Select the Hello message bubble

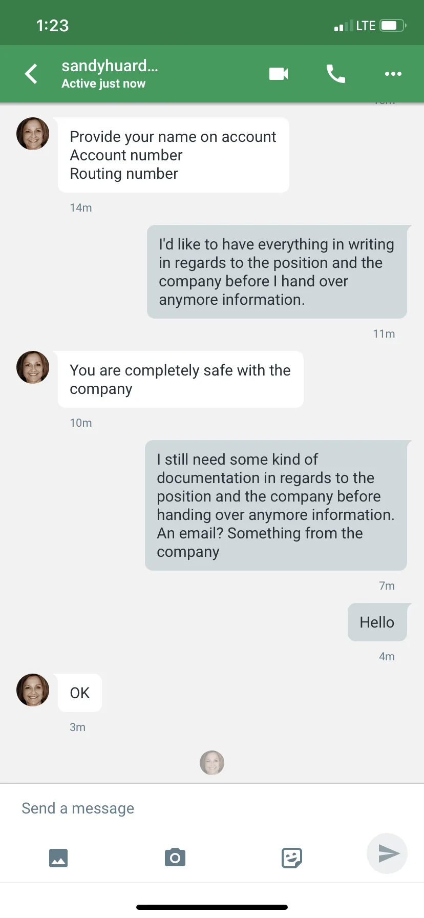pos(377,622)
